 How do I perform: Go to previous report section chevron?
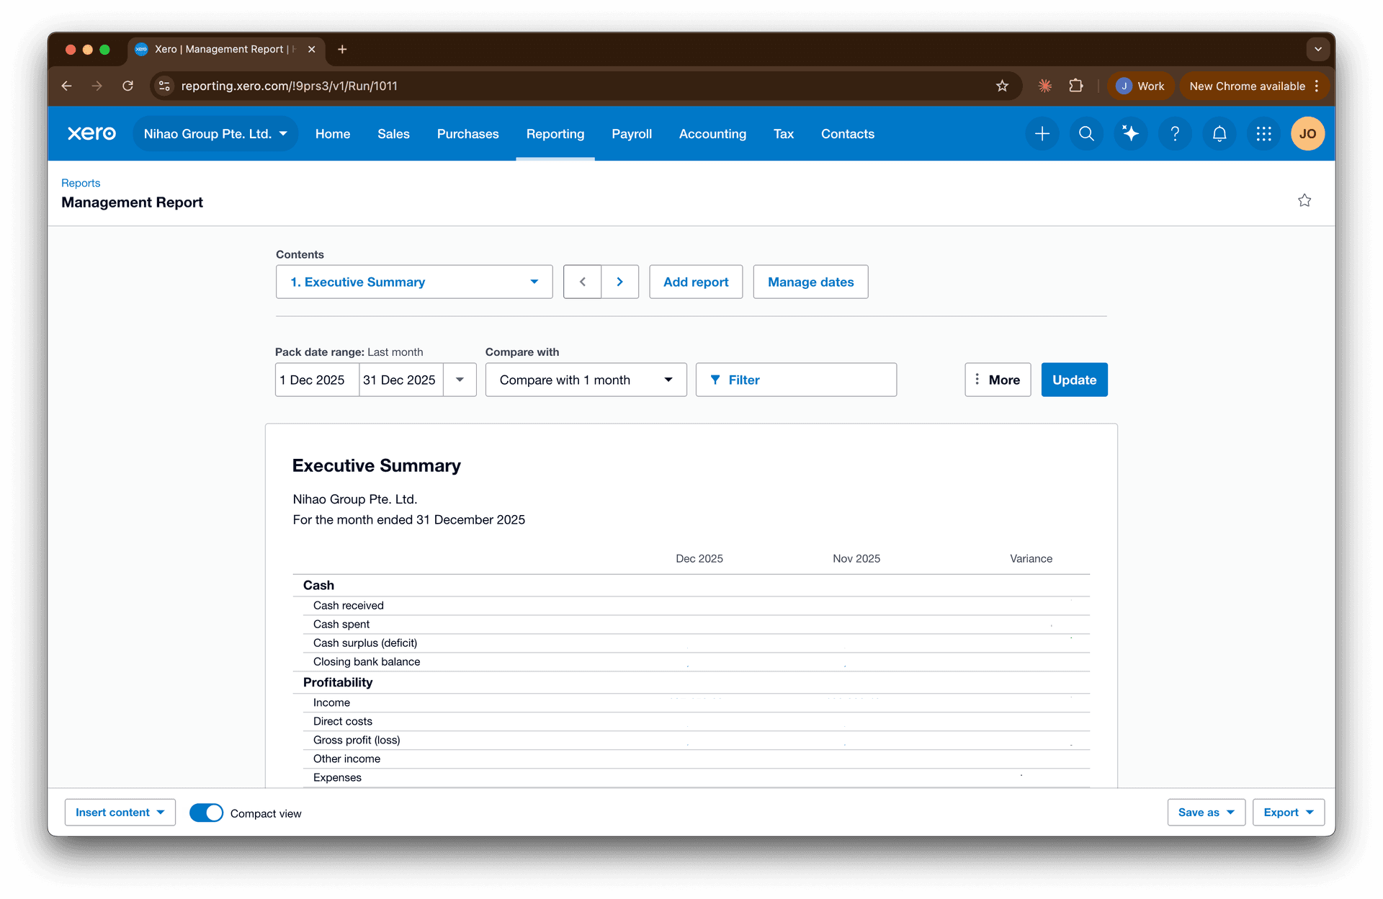pyautogui.click(x=582, y=282)
